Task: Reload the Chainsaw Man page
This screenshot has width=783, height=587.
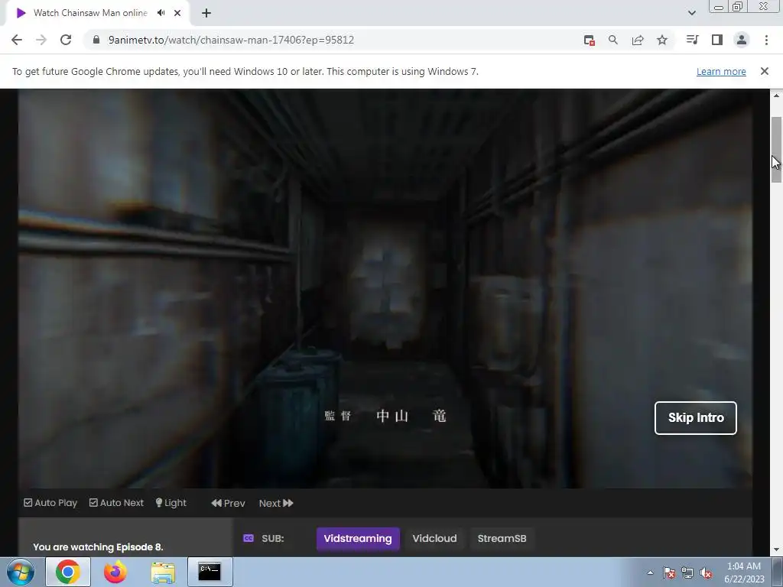Action: coord(66,40)
